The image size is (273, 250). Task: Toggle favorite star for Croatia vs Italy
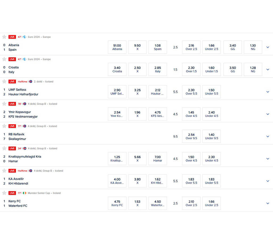pyautogui.click(x=4, y=59)
